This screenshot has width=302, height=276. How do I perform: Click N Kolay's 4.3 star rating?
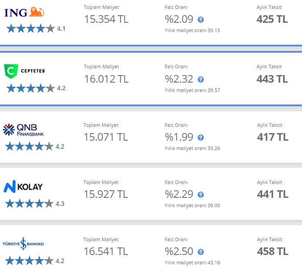(x=35, y=204)
